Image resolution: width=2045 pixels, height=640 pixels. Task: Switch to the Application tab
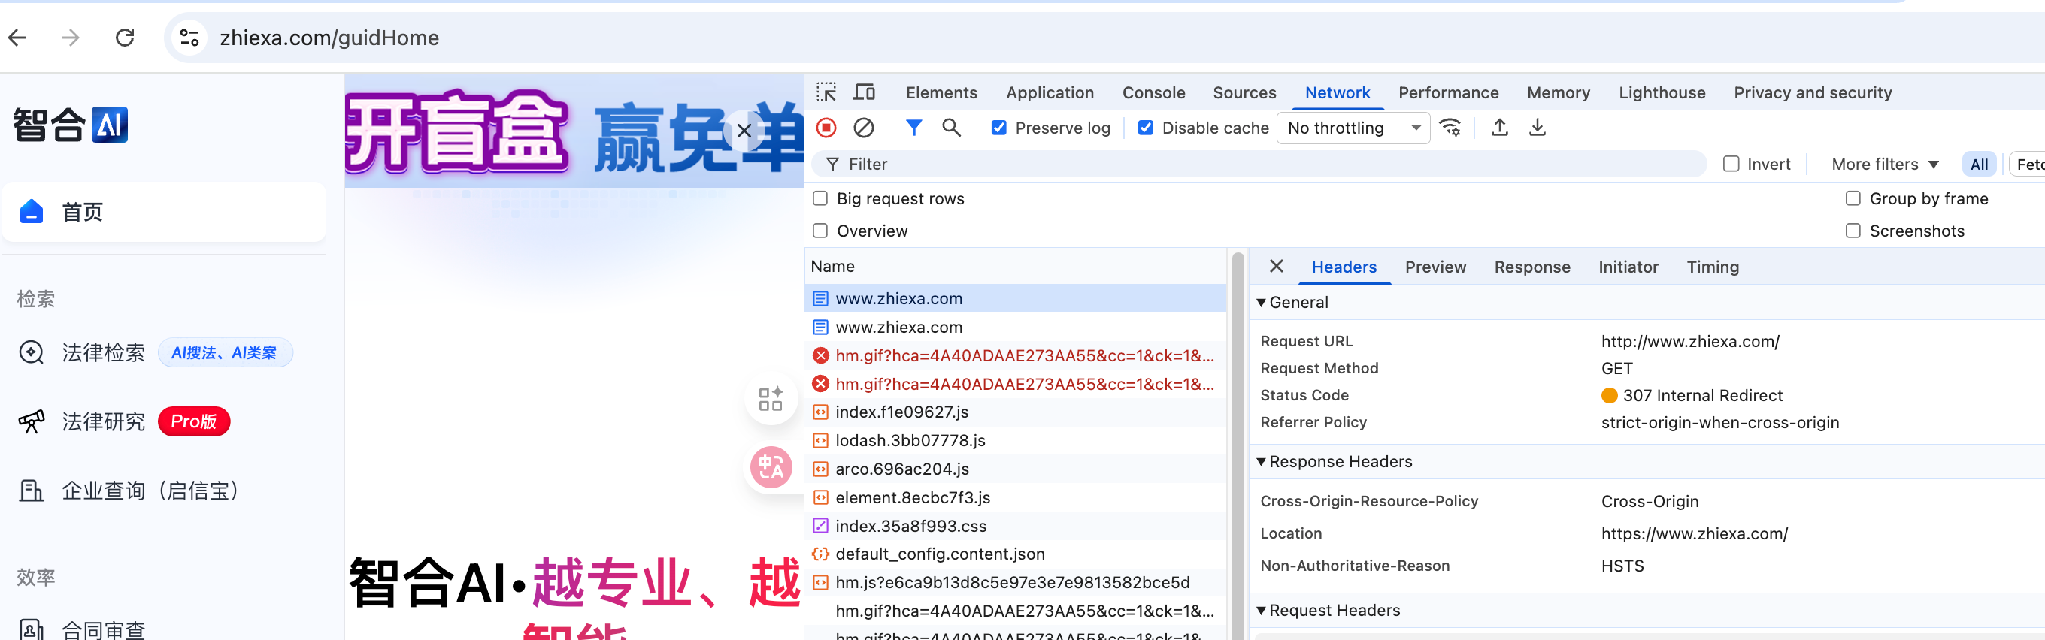pyautogui.click(x=1050, y=93)
